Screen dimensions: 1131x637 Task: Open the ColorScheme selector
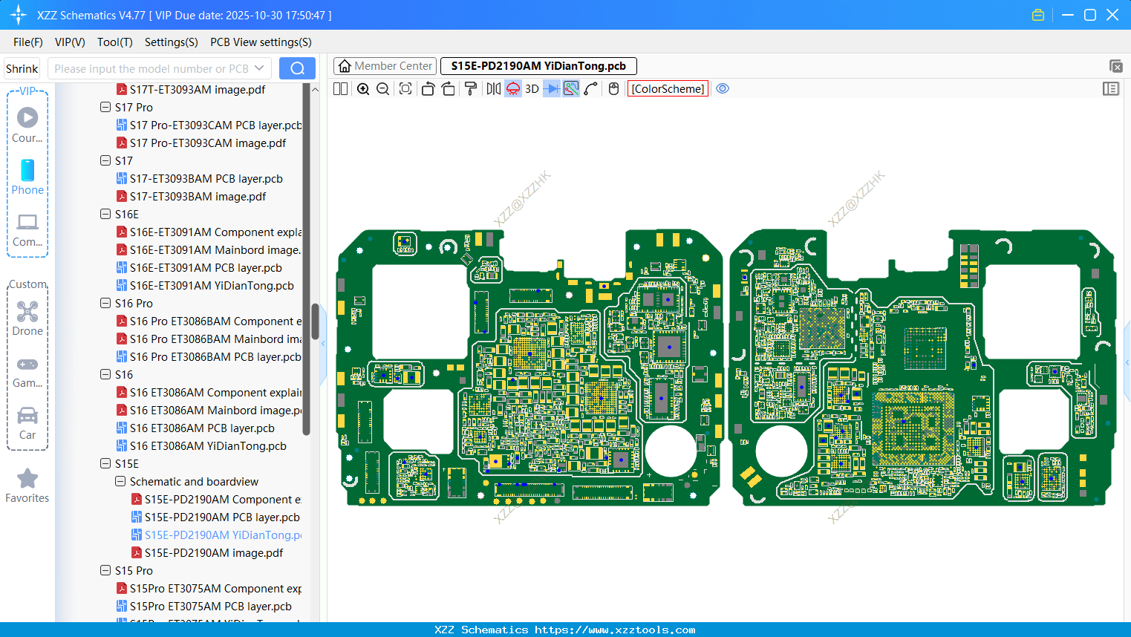pos(668,89)
